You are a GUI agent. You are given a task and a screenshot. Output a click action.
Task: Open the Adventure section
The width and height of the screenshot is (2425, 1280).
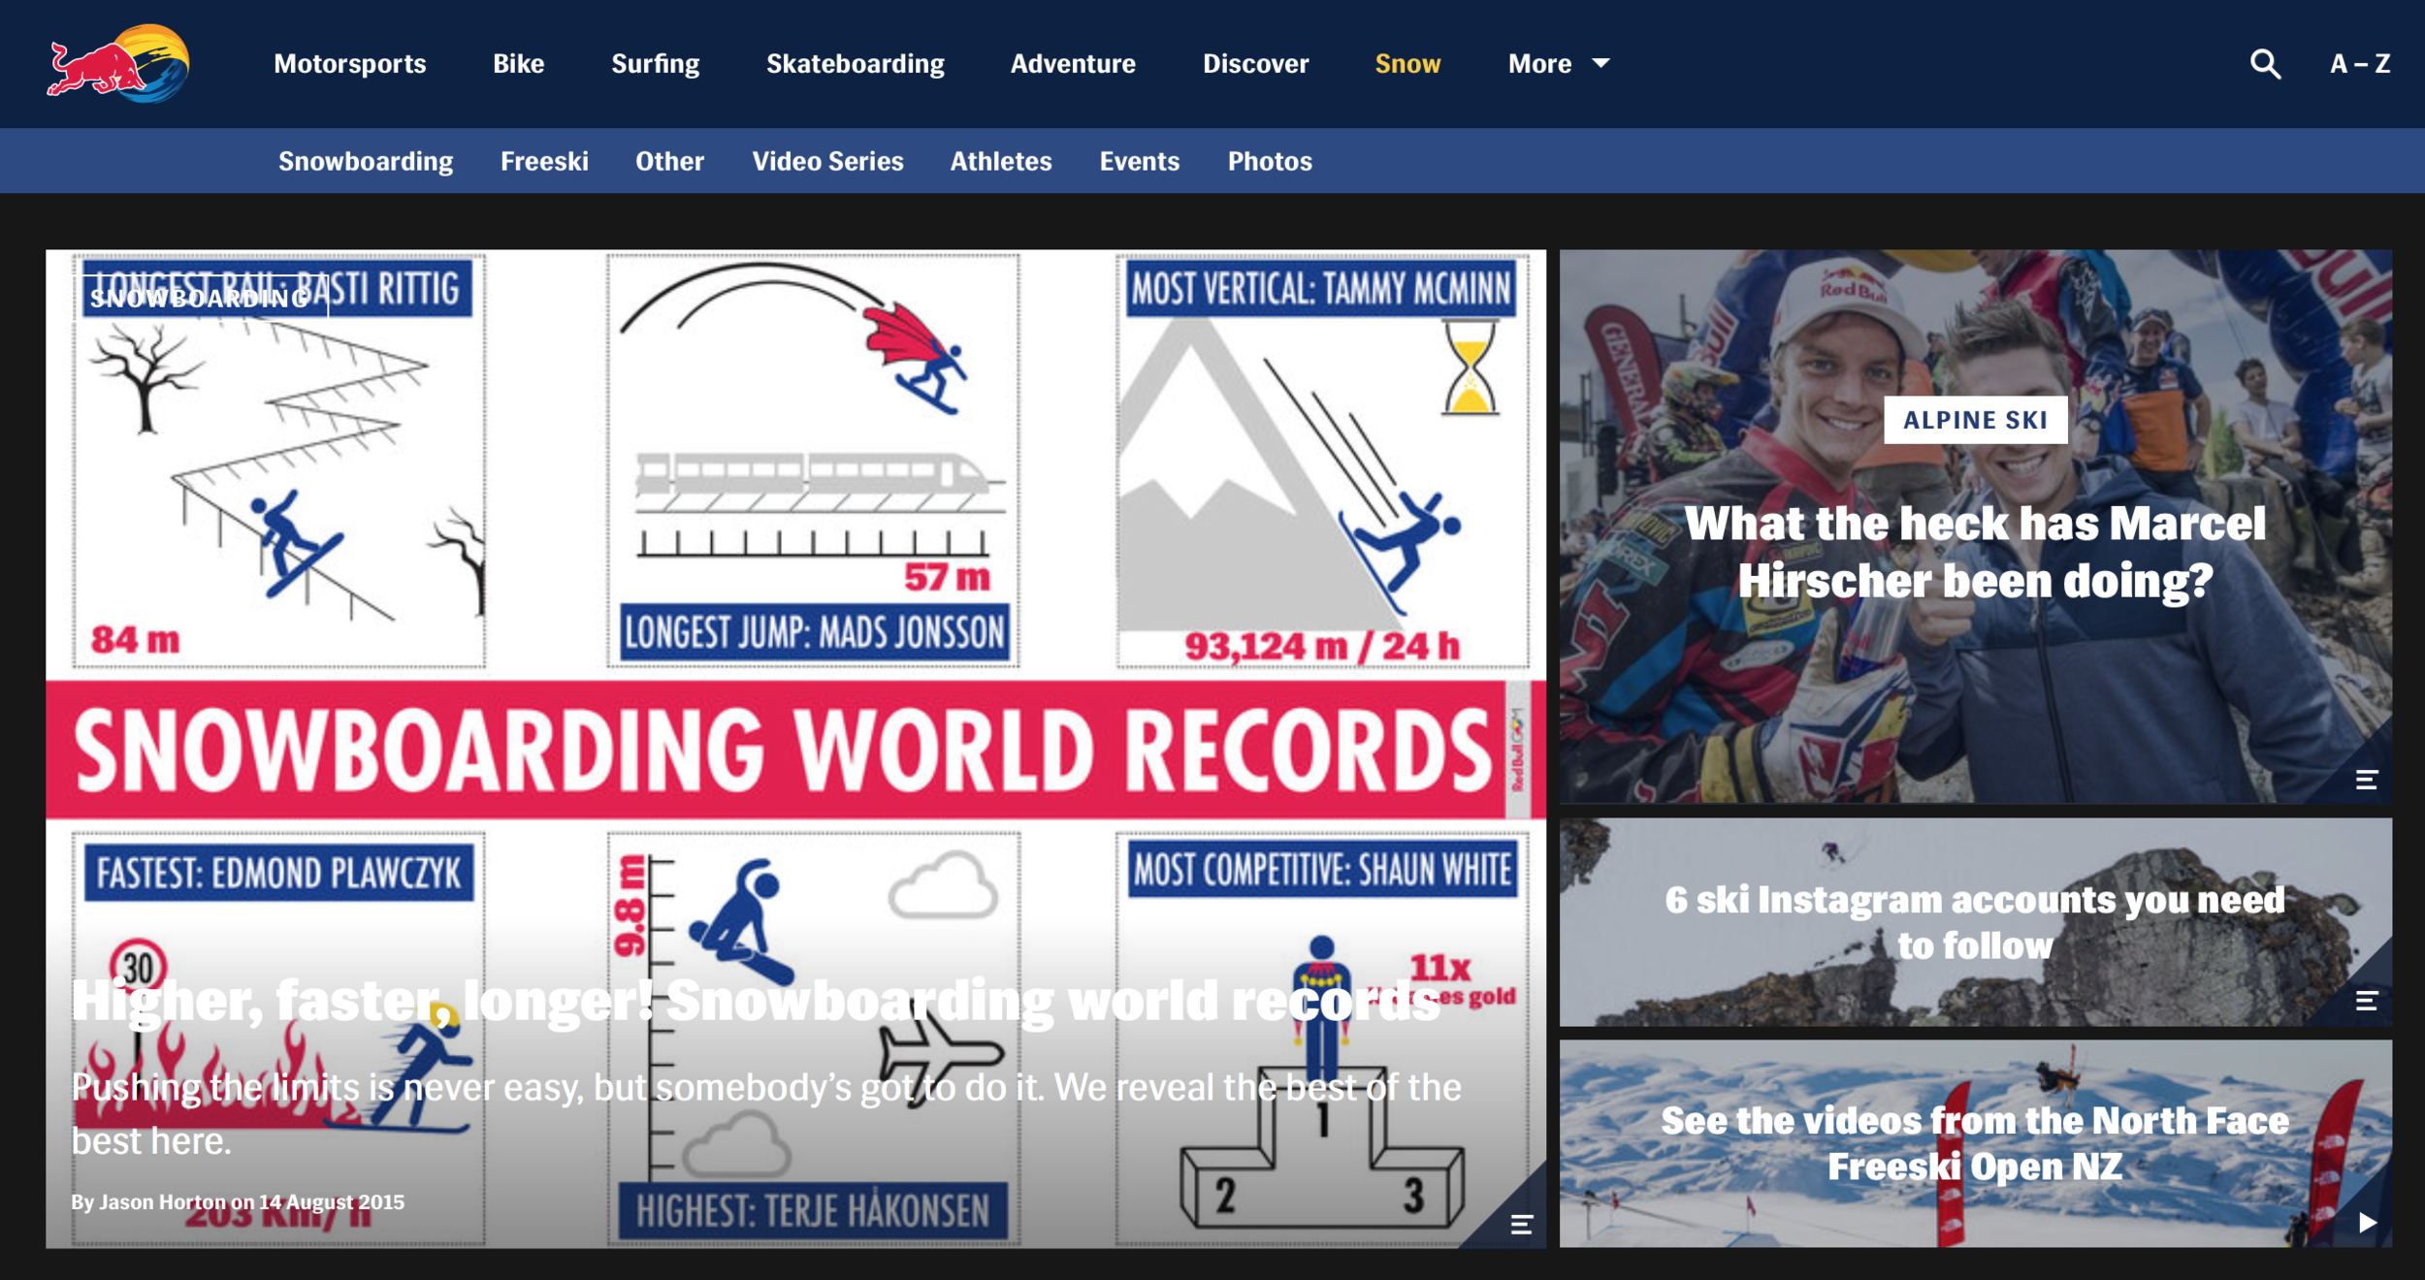(x=1073, y=64)
